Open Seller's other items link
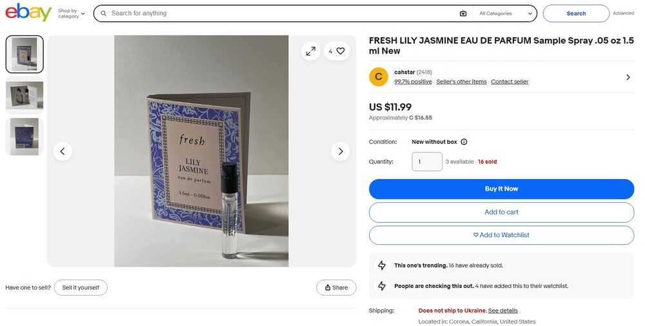Screen dimensions: 645x326 (461, 82)
